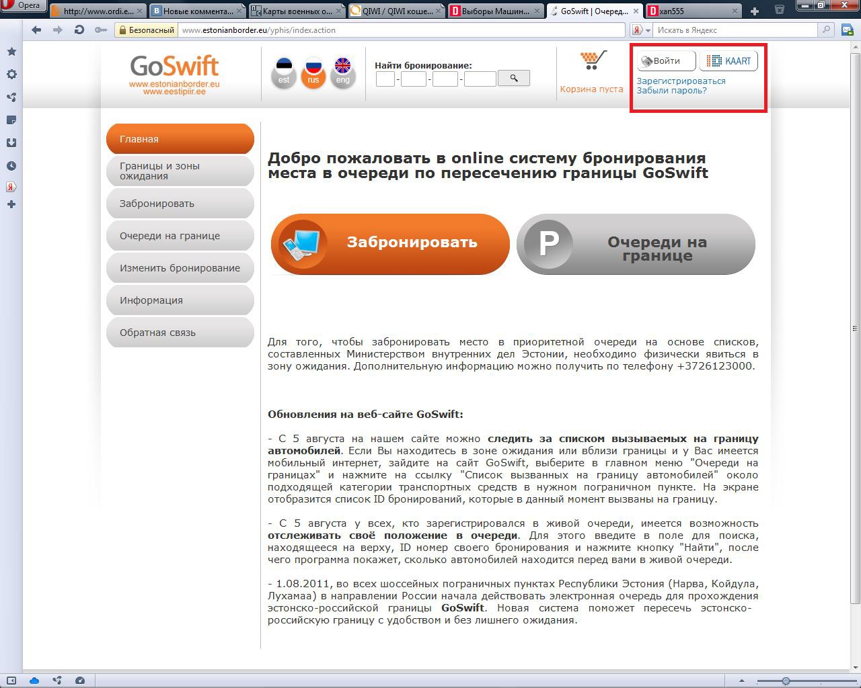Click the find-booking magnifier search button
The height and width of the screenshot is (688, 861).
pos(514,79)
